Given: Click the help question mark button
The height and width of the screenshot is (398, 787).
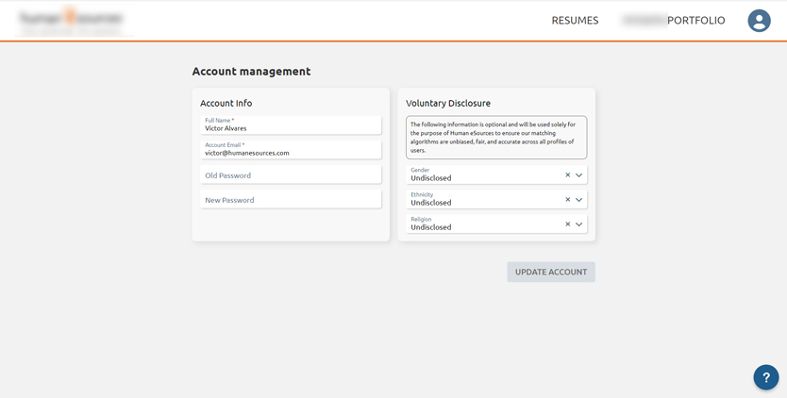Looking at the screenshot, I should coord(765,377).
